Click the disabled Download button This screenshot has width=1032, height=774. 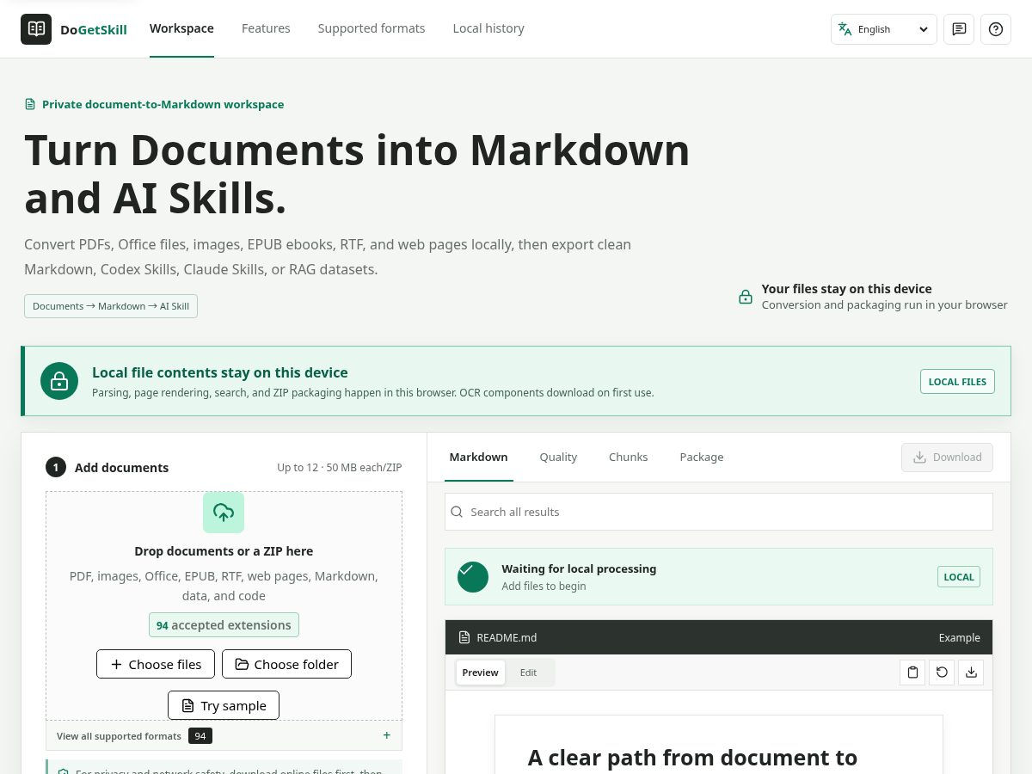click(947, 458)
